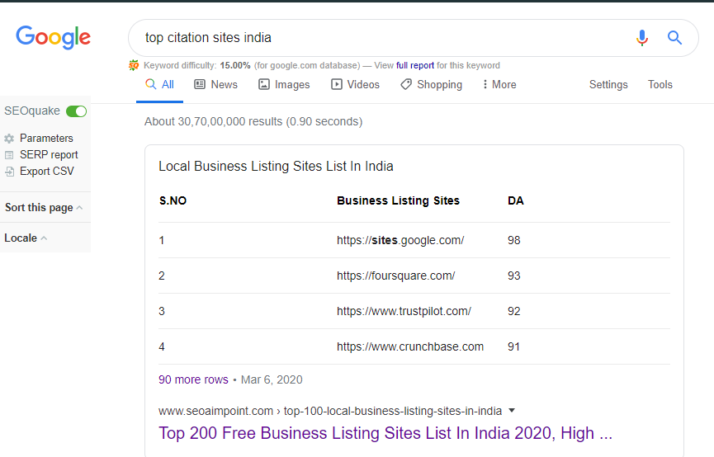
Task: Turn off the SEOquake toggle
Action: coord(76,111)
